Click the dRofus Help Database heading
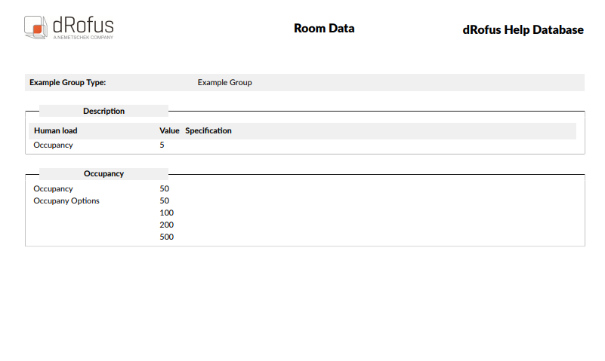The height and width of the screenshot is (361, 605). coord(523,30)
